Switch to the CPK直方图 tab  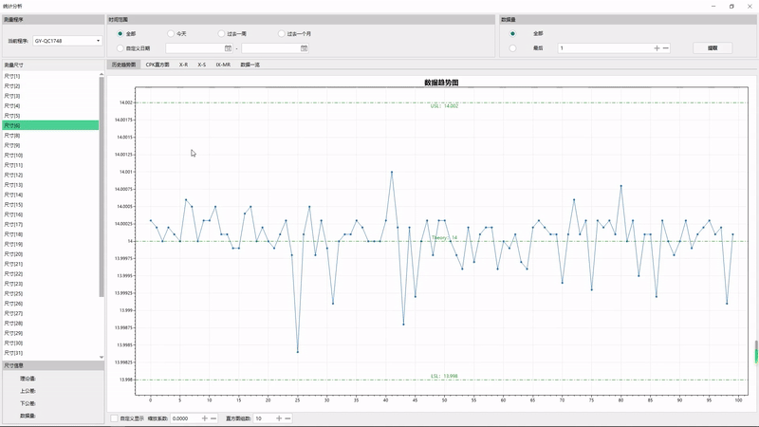click(157, 65)
